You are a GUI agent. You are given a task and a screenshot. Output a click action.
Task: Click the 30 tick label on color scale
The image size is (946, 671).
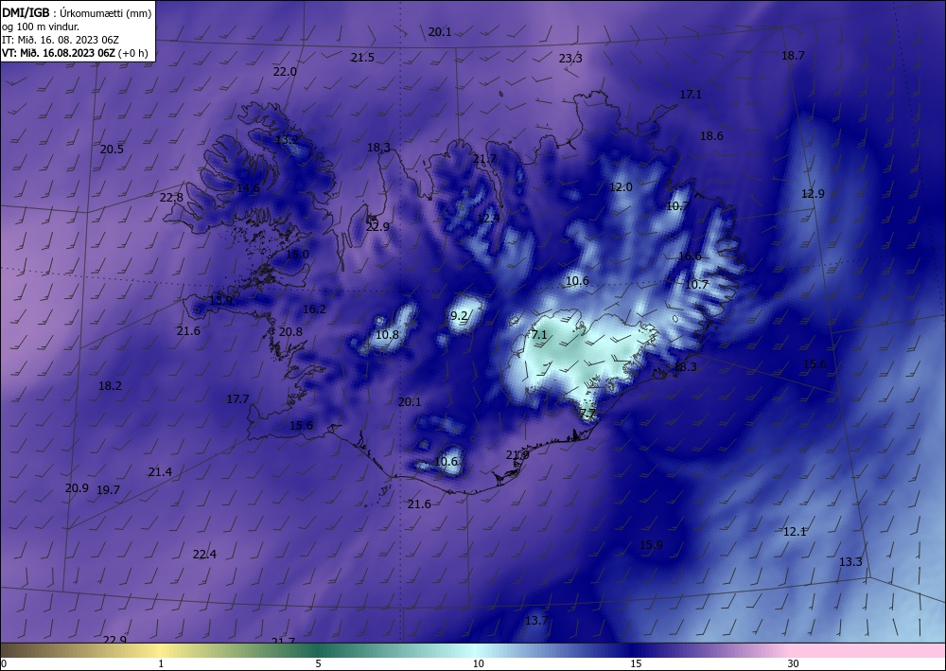[x=794, y=663]
